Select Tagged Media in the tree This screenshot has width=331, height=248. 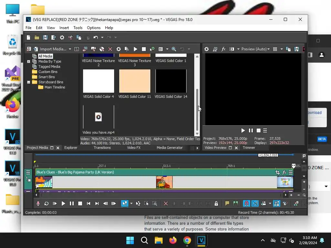pos(49,67)
